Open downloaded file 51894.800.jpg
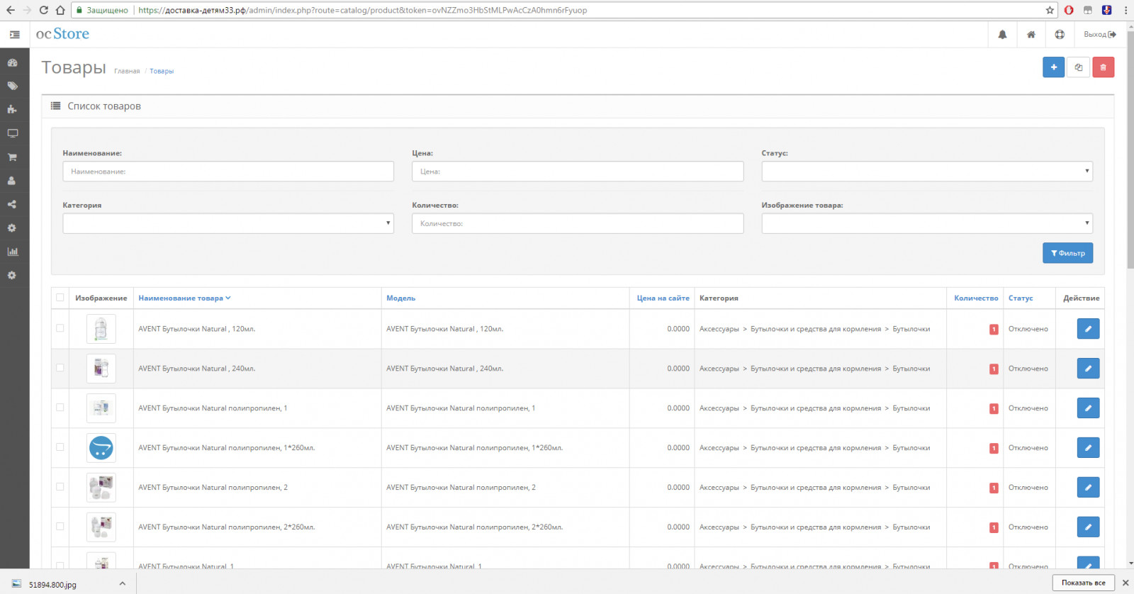The image size is (1134, 594). (x=52, y=585)
